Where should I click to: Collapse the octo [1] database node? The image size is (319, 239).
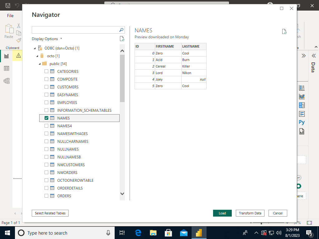(38, 56)
